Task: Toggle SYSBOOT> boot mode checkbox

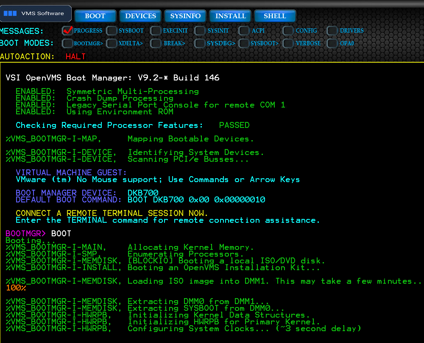Action: [x=244, y=43]
